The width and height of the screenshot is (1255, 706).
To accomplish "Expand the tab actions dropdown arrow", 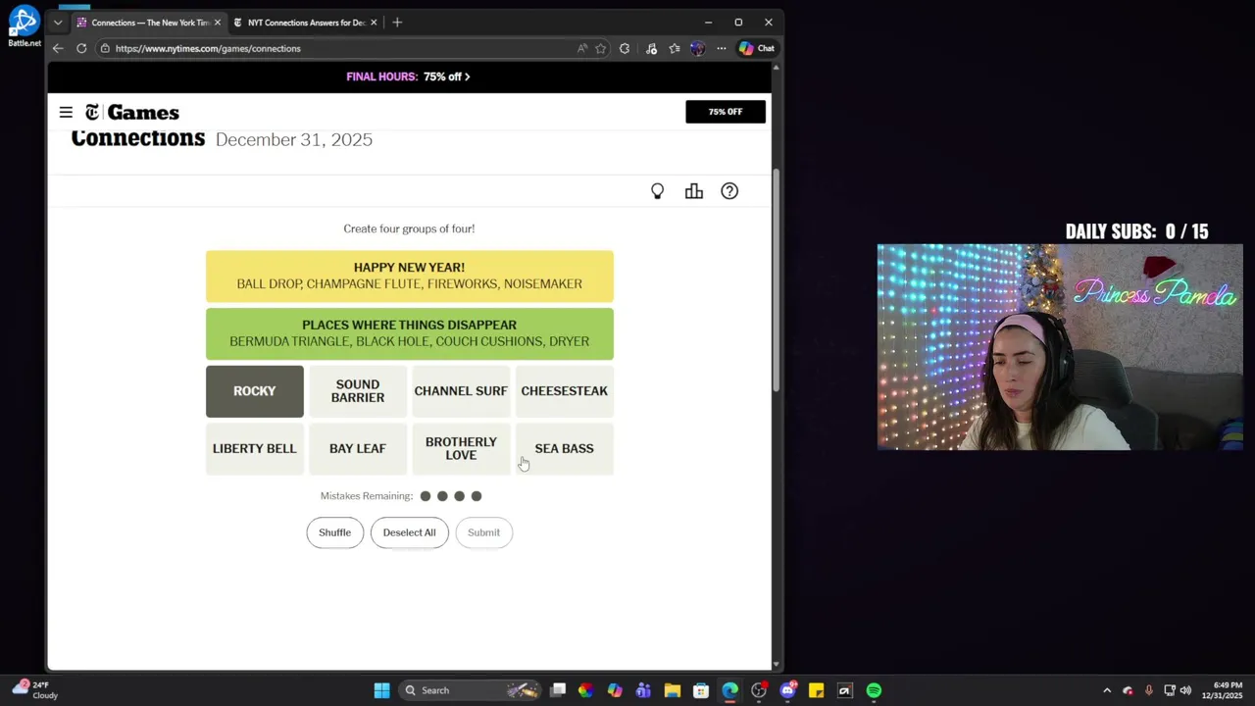I will tap(58, 23).
